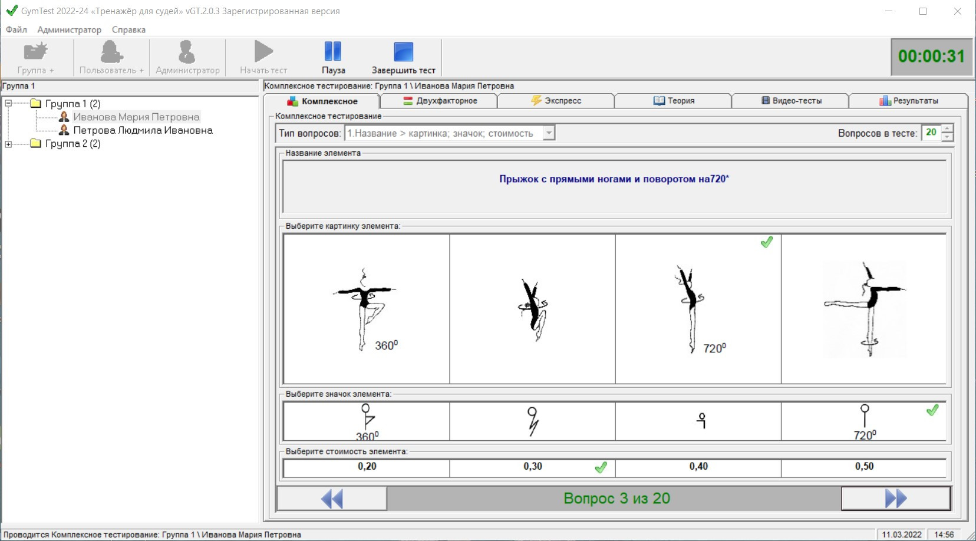Choose the 360° stick-figure symbol option
This screenshot has height=541, width=976.
coord(367,421)
